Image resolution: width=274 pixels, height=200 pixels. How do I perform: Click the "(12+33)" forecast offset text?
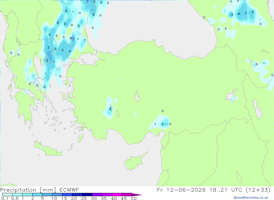[x=258, y=190]
